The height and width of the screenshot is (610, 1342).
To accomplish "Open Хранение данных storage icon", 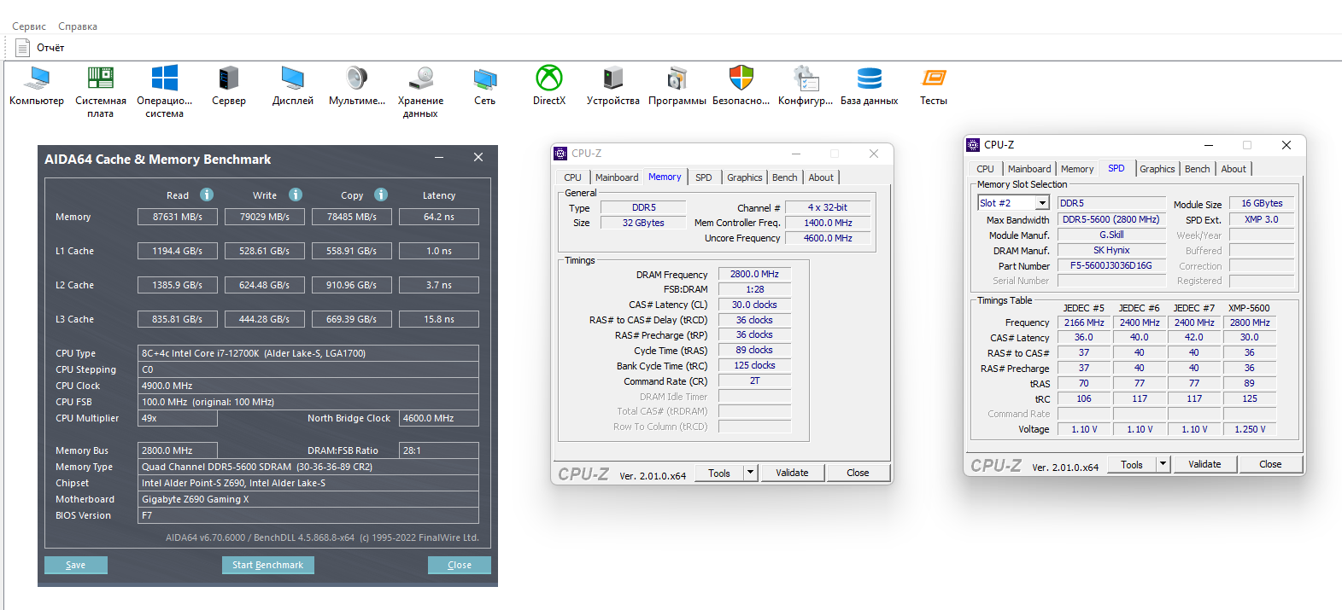I will pyautogui.click(x=421, y=78).
